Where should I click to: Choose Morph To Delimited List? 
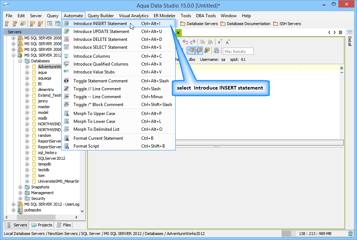[x=118, y=129]
